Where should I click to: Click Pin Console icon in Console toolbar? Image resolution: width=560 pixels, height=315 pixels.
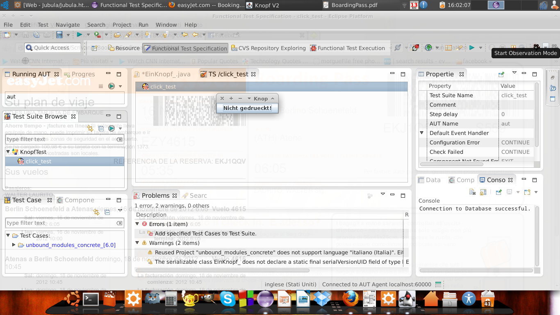499,192
